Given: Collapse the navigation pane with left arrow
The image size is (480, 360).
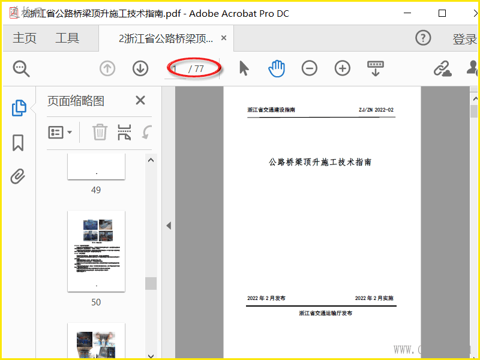Looking at the screenshot, I should click(169, 226).
